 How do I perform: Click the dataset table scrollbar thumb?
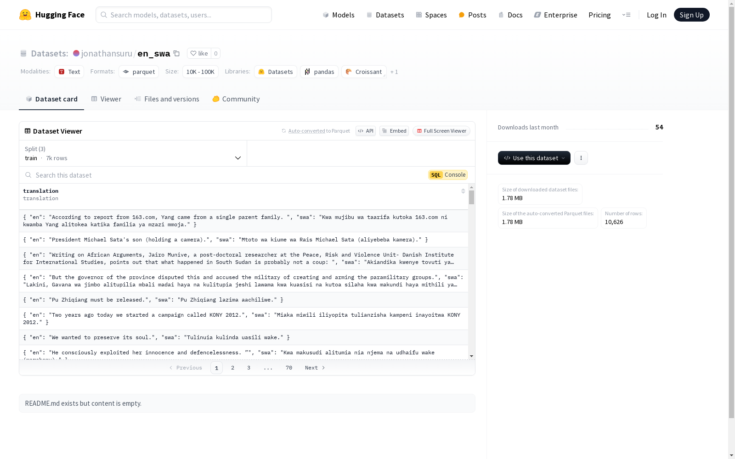point(471,197)
